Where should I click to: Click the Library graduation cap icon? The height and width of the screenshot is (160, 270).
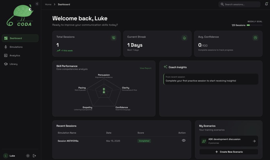(x=6, y=64)
